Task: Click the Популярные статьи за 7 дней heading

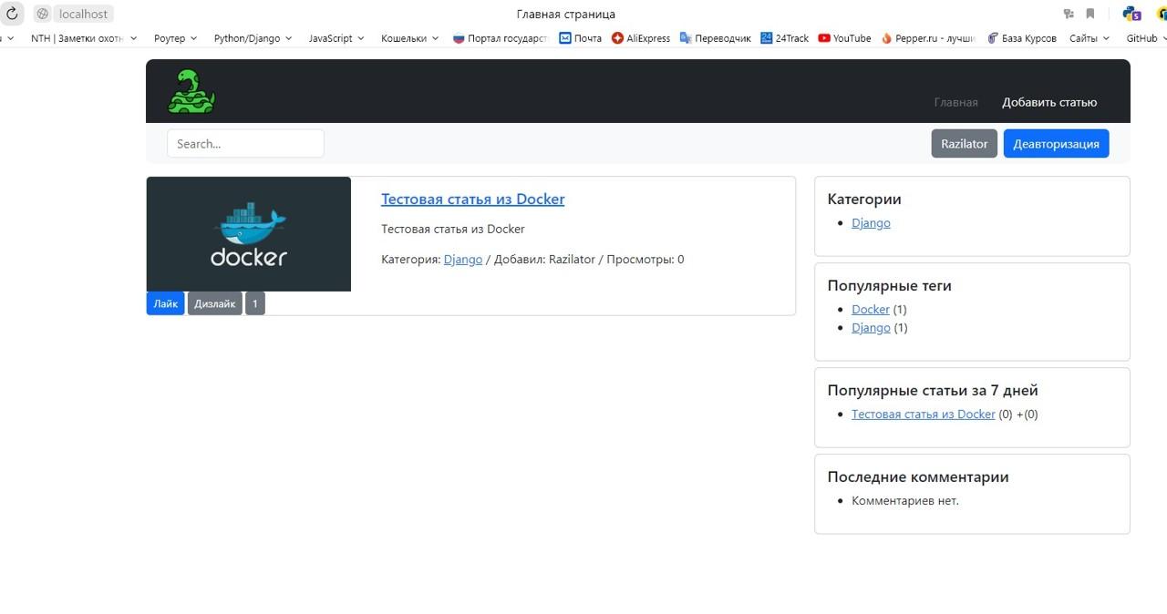Action: click(933, 390)
